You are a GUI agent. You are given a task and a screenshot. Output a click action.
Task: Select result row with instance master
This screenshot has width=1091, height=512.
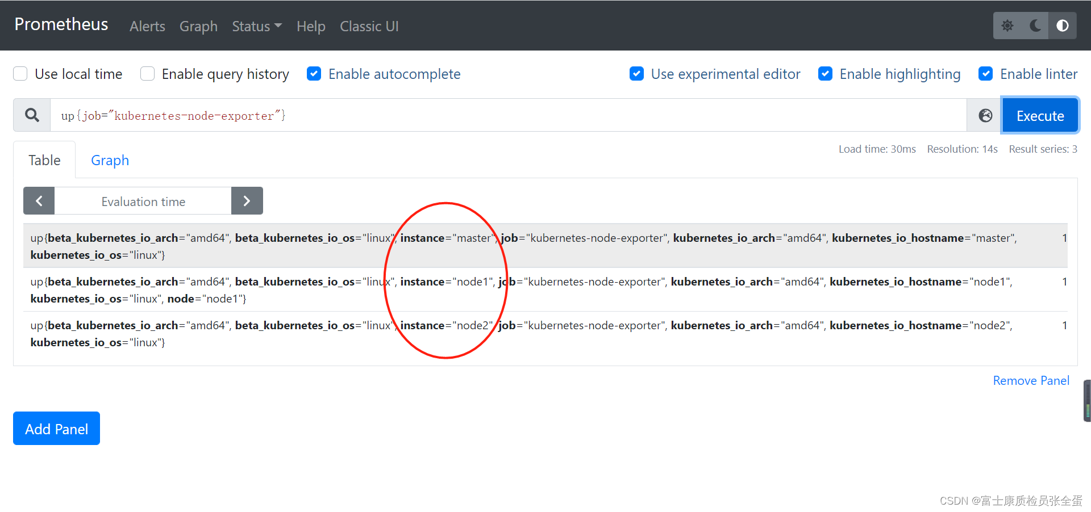[x=545, y=246]
